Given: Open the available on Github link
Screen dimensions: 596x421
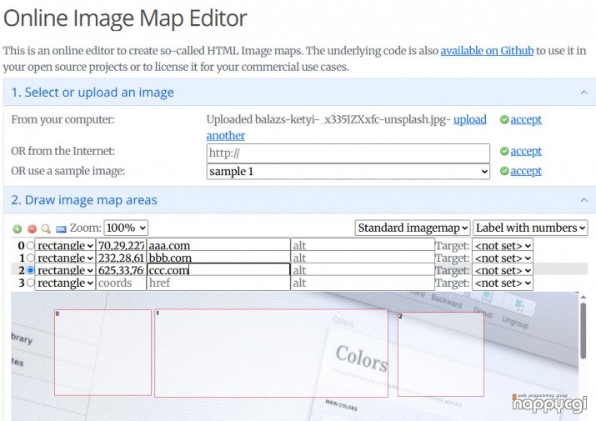Looking at the screenshot, I should [487, 51].
